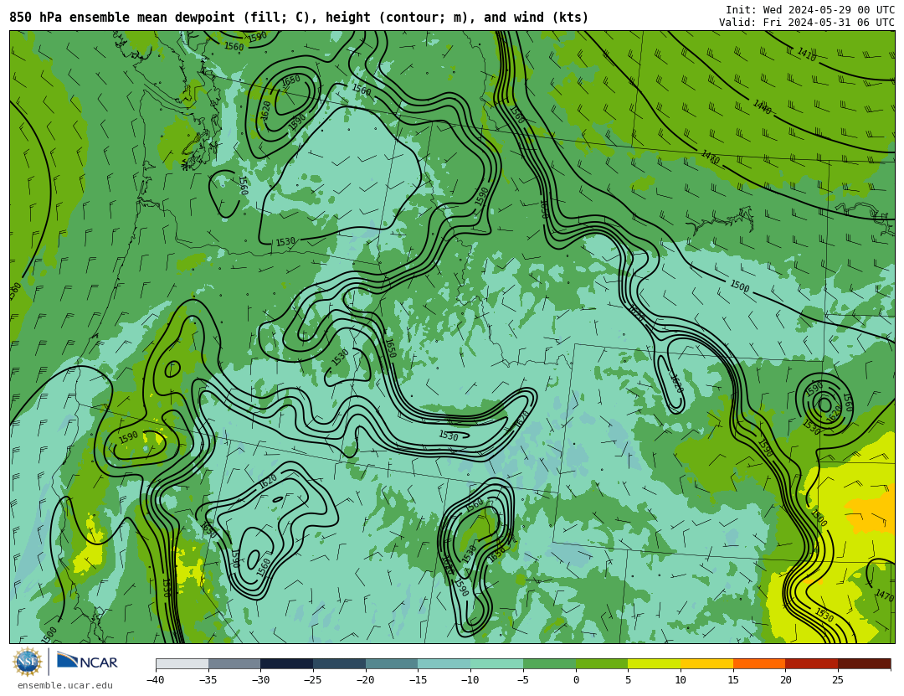Viewport: 904px width, 696px height.
Task: Click the 20 colorbar tick label
Action: point(785,680)
